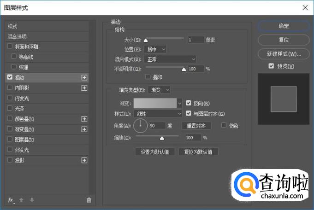The height and width of the screenshot is (210, 314).
Task: Click the 复位 reset button
Action: pos(284,40)
